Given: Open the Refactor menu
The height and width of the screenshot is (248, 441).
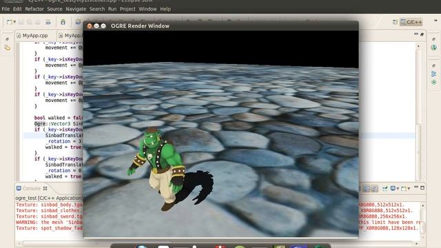Looking at the screenshot, I should tap(34, 9).
